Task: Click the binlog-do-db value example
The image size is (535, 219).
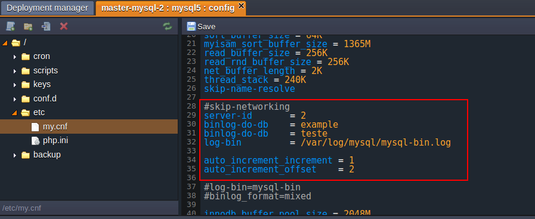Action: click(319, 125)
